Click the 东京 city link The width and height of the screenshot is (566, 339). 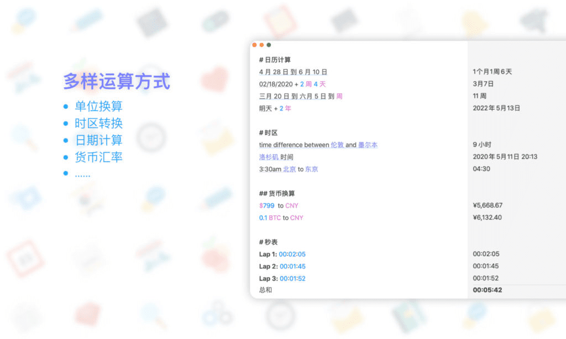(312, 169)
